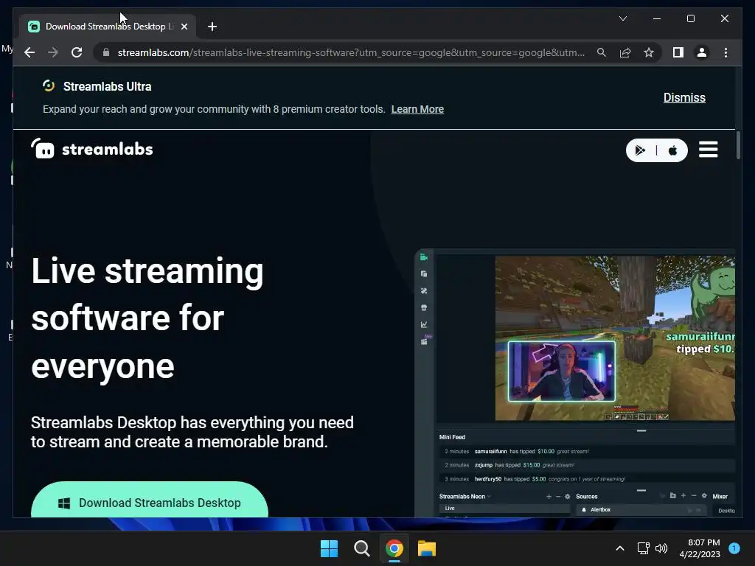Open the hamburger navigation menu
Viewport: 755px width, 566px height.
709,150
